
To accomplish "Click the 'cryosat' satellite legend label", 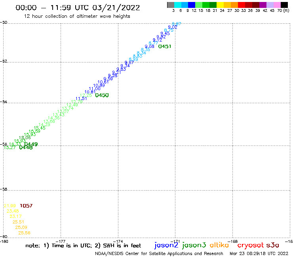I will pyautogui.click(x=251, y=246).
